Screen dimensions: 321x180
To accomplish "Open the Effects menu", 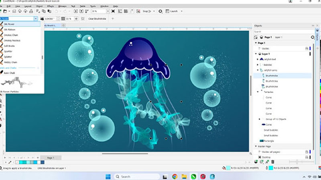I will [51, 7].
